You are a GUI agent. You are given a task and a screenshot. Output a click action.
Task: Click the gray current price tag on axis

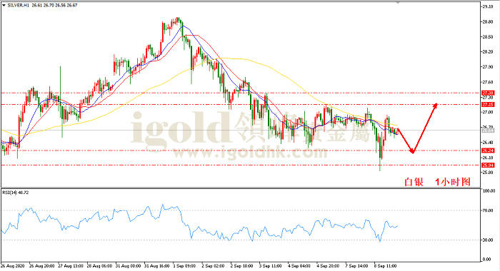[488, 131]
